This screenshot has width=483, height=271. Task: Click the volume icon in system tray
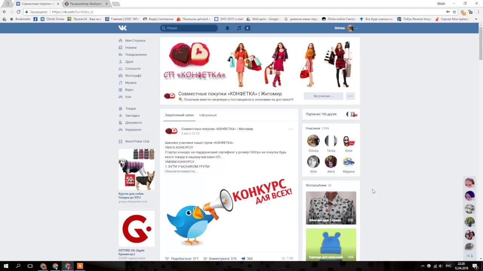(440, 266)
